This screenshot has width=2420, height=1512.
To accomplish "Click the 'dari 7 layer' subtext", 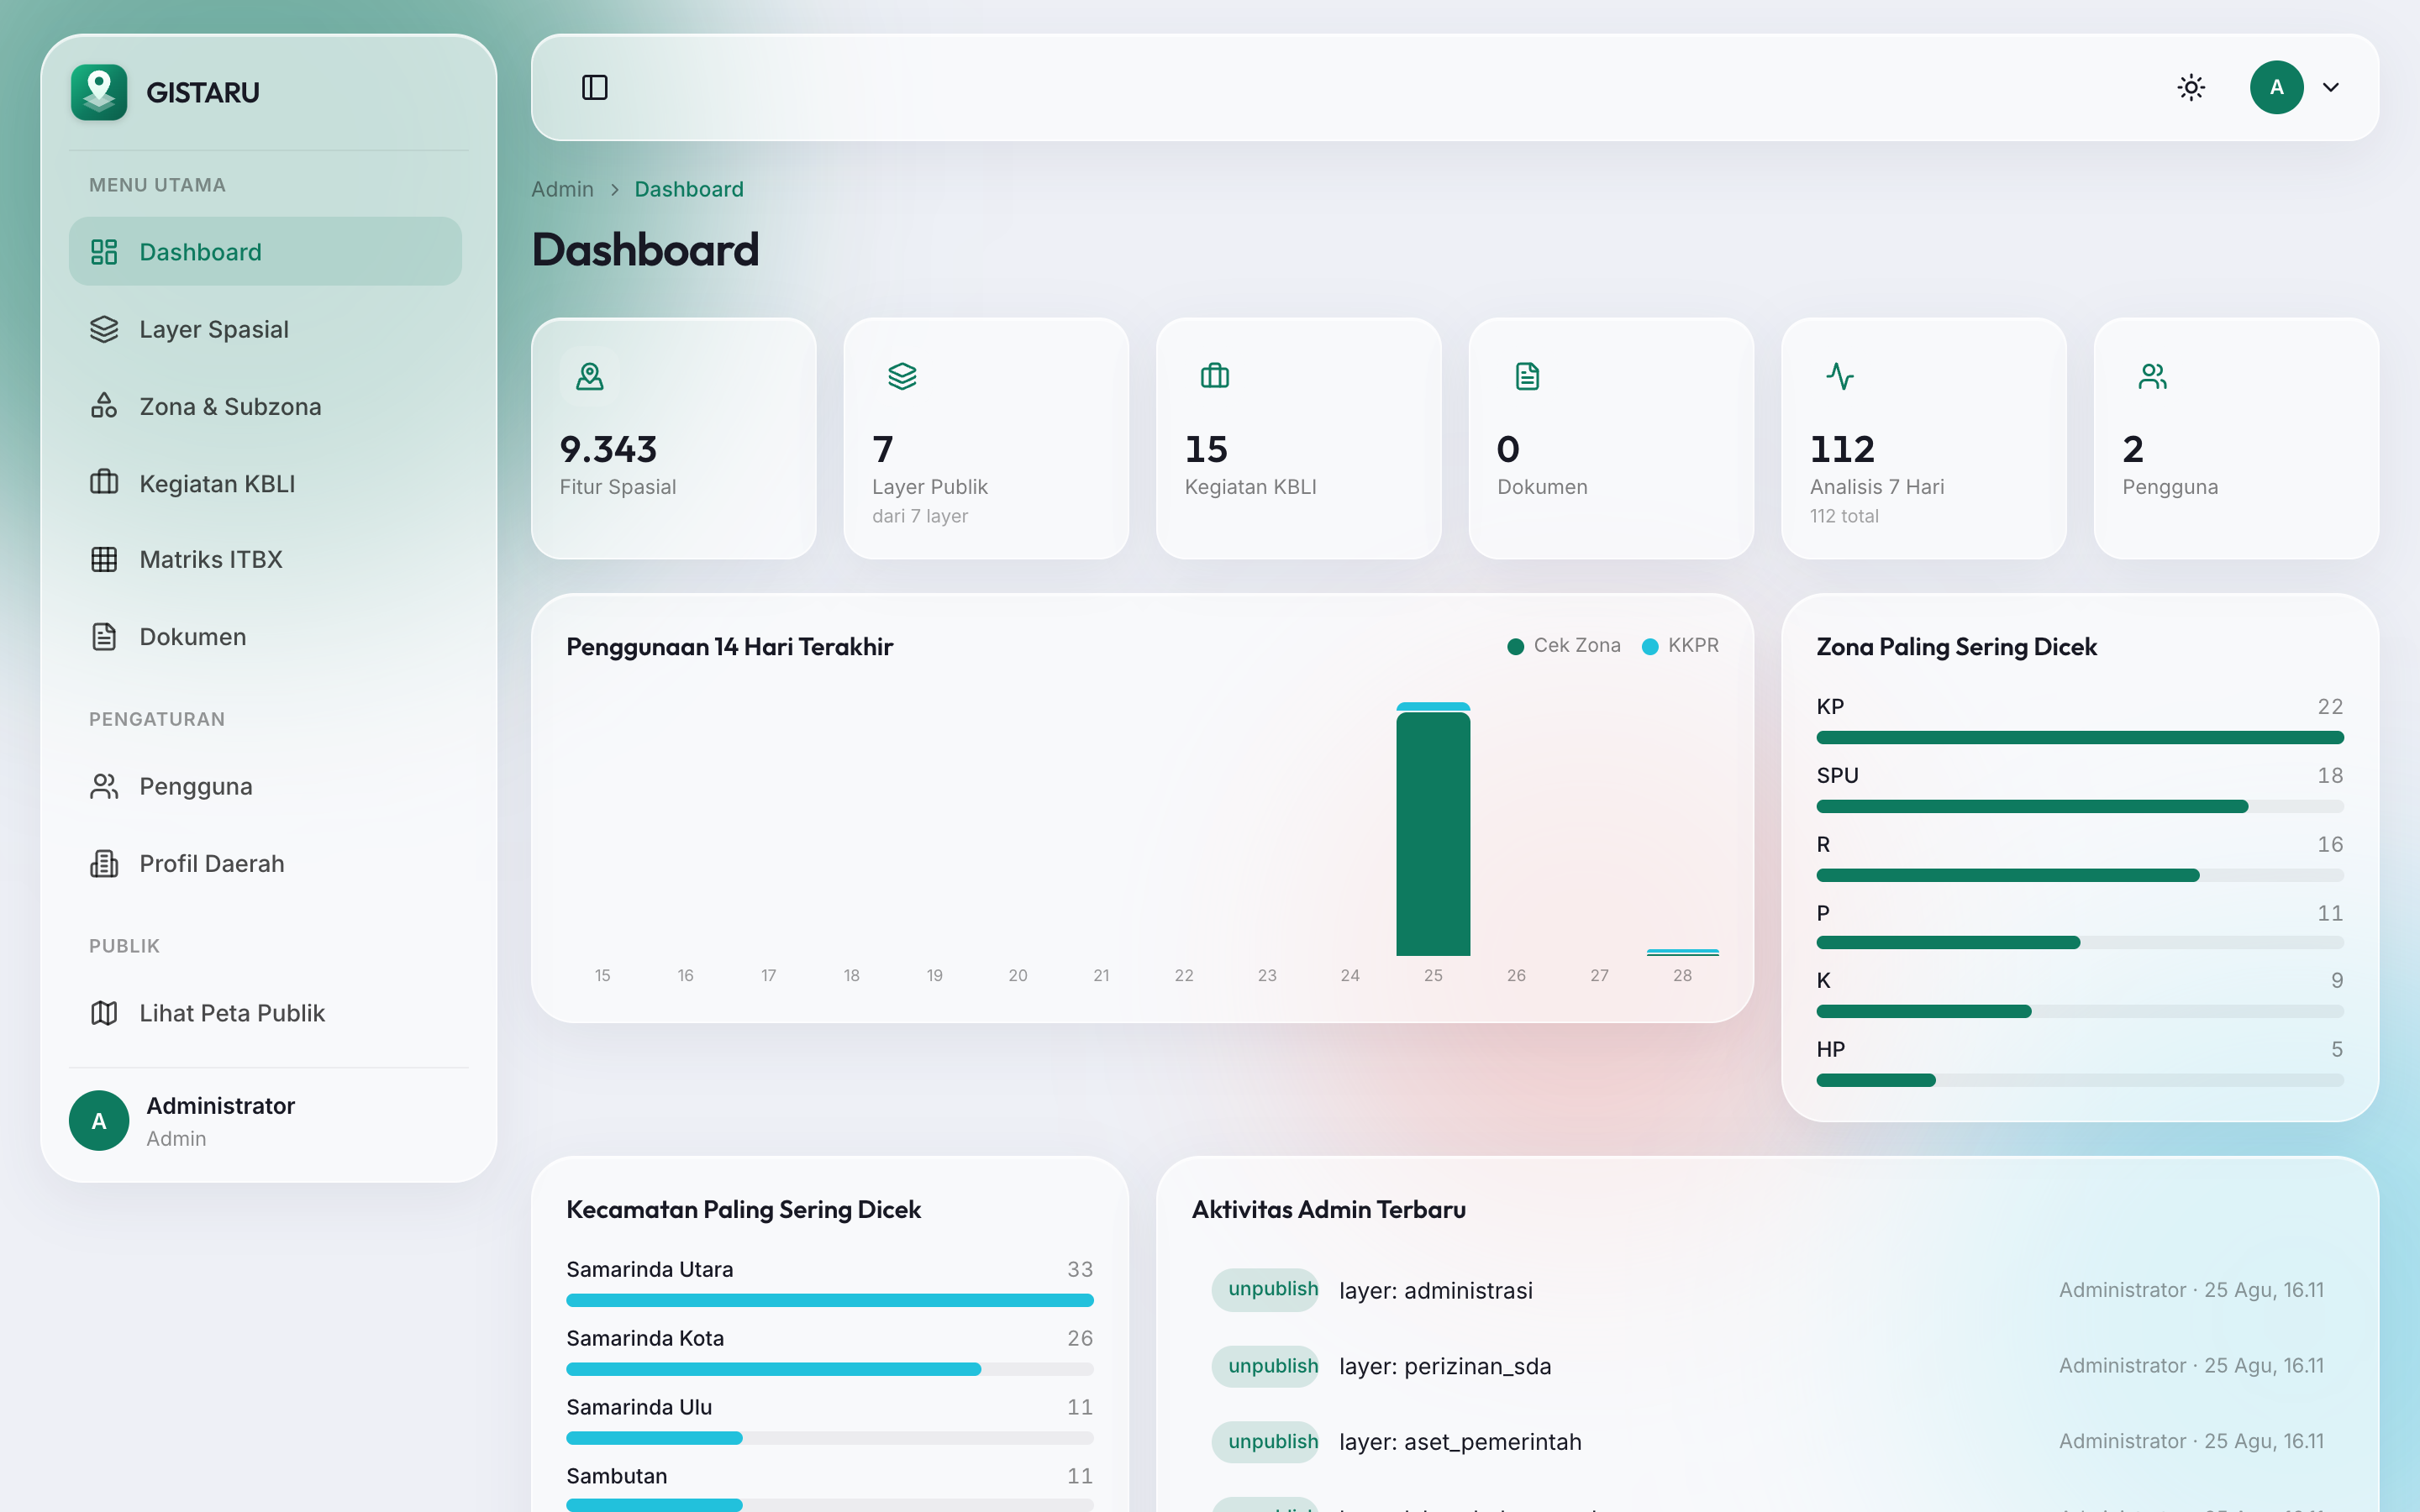I will point(920,516).
